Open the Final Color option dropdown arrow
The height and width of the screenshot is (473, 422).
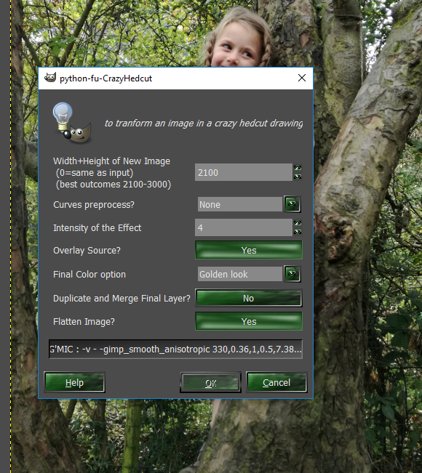click(292, 274)
